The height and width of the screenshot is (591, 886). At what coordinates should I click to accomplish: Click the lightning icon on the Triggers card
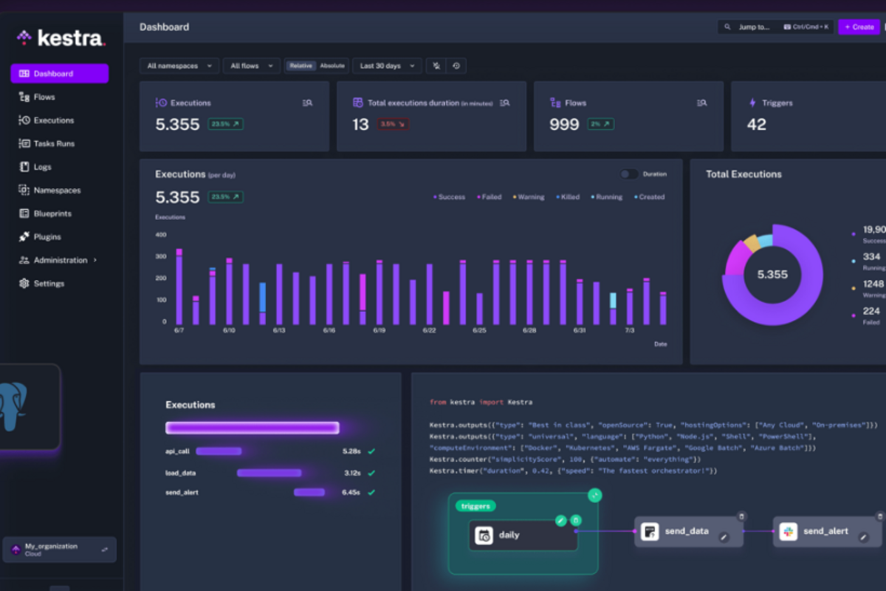(752, 103)
